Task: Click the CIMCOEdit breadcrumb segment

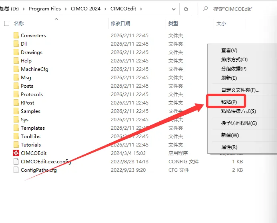Action: [123, 9]
